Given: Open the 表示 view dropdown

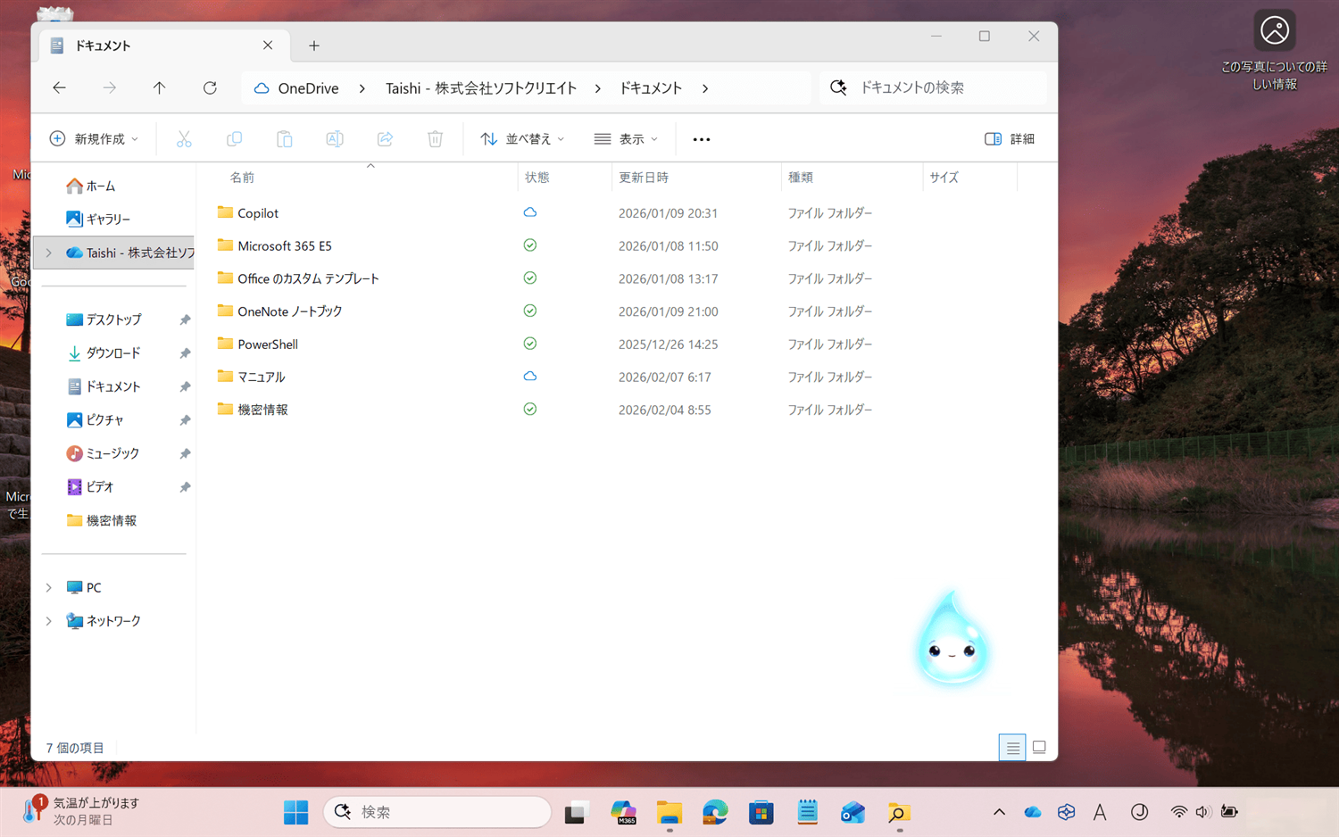Looking at the screenshot, I should [626, 139].
